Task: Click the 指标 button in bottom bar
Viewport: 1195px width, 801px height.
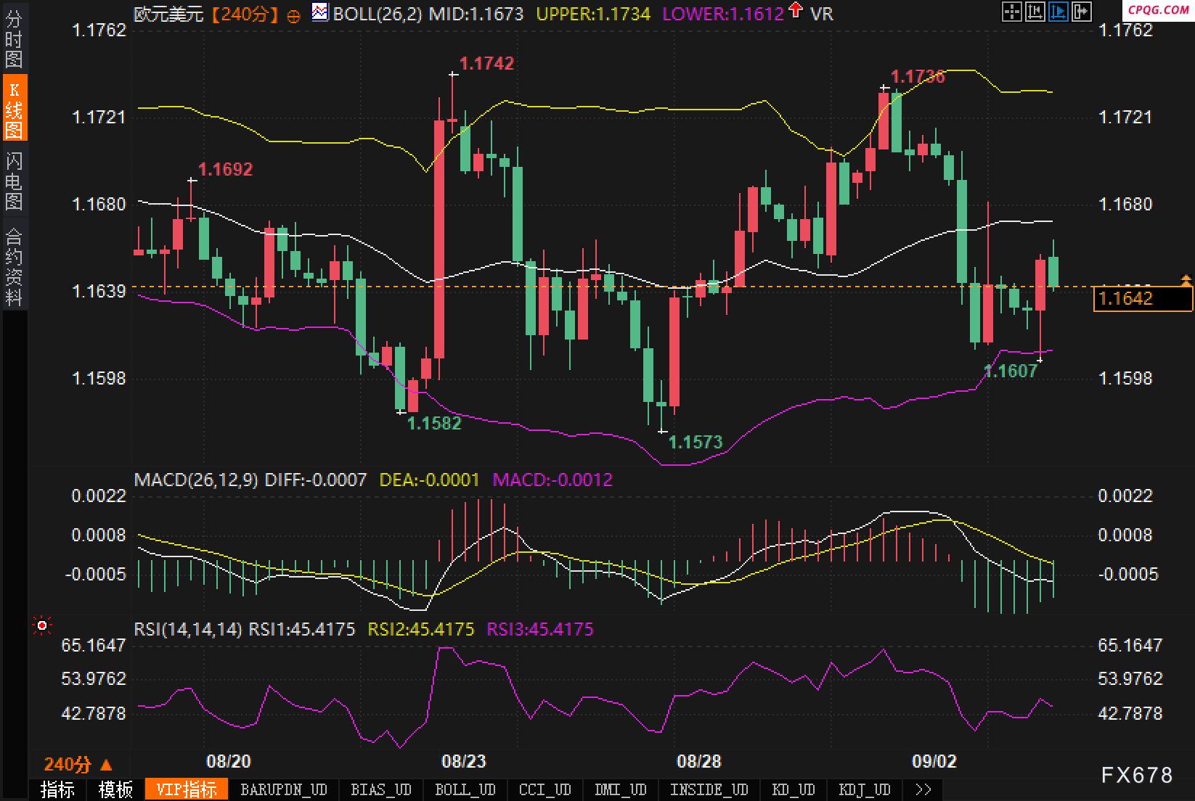Action: pyautogui.click(x=57, y=789)
